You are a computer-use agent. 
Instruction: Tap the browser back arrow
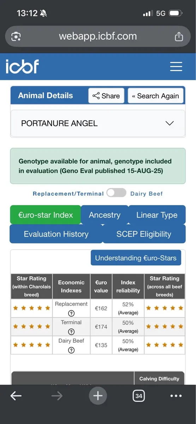(x=16, y=396)
